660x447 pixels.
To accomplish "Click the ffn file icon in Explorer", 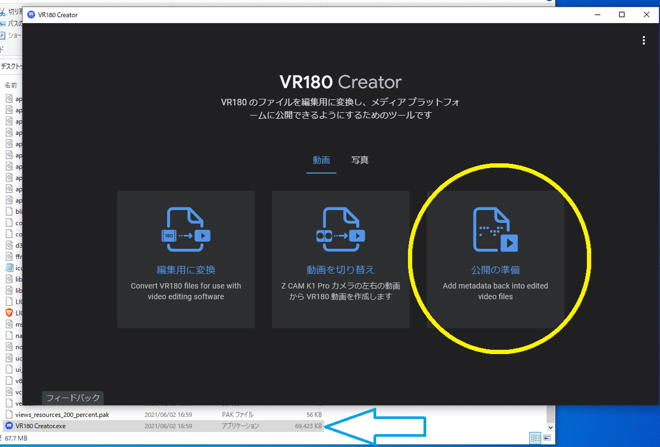I will tap(9, 256).
